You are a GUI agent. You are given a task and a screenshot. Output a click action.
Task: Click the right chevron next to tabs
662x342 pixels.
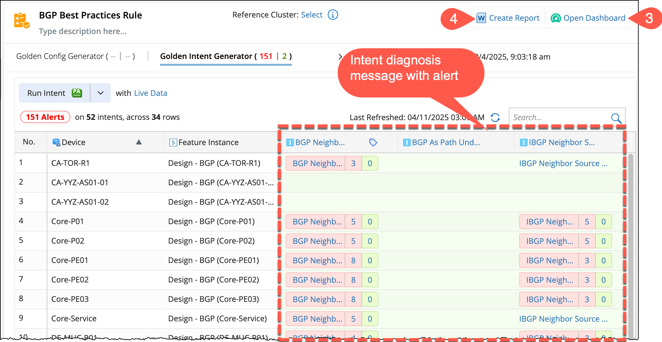click(x=340, y=57)
